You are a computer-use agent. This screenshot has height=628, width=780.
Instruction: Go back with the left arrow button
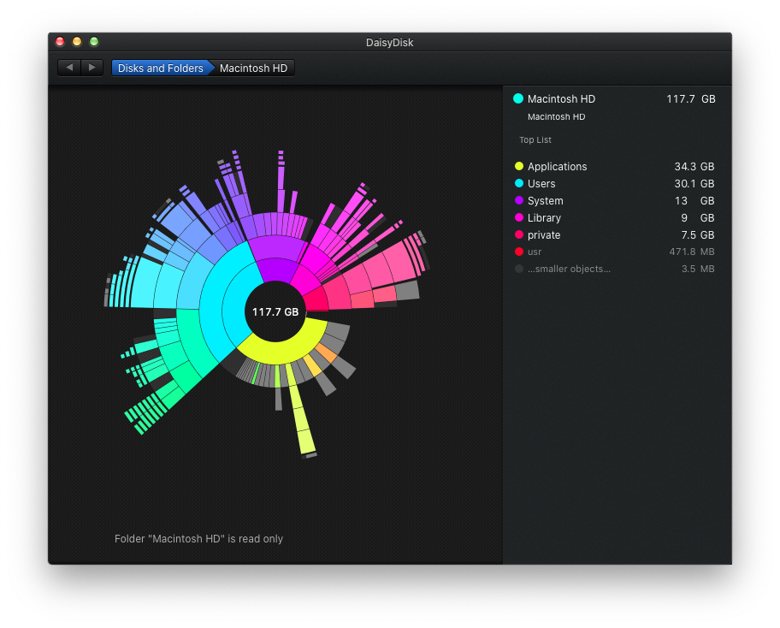[69, 68]
